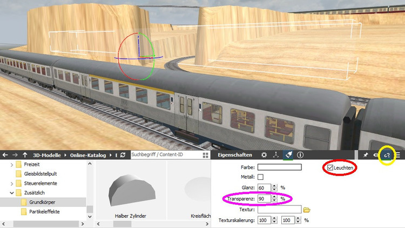This screenshot has width=405, height=228.
Task: Decrease second Texturskalierung value
Action: coord(298,222)
